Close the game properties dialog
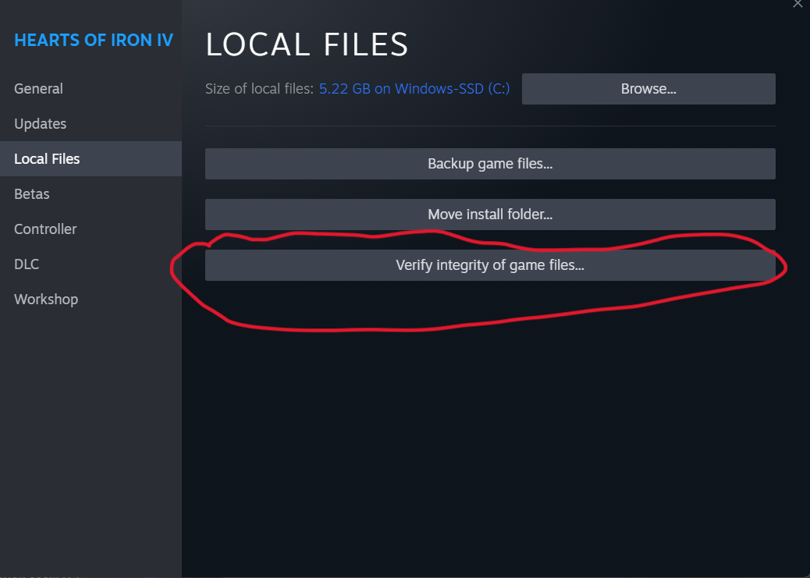This screenshot has width=810, height=578. click(x=798, y=5)
